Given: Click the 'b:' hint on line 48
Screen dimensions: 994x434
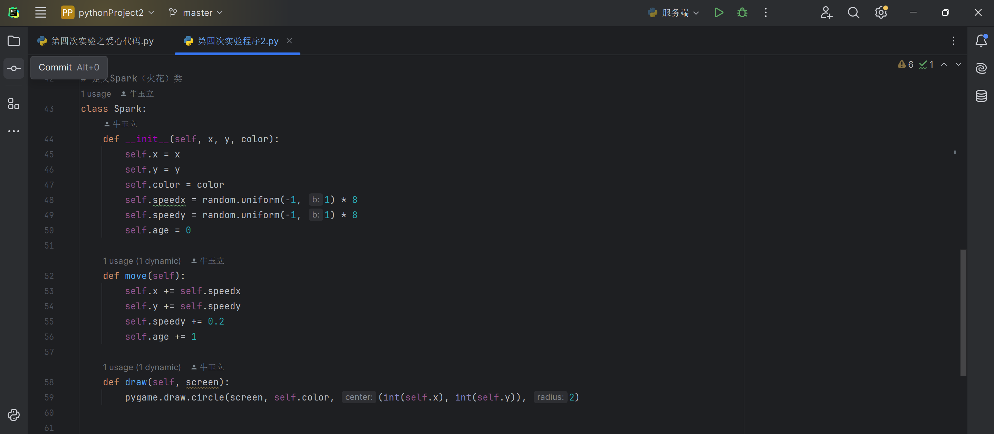Looking at the screenshot, I should pos(316,200).
